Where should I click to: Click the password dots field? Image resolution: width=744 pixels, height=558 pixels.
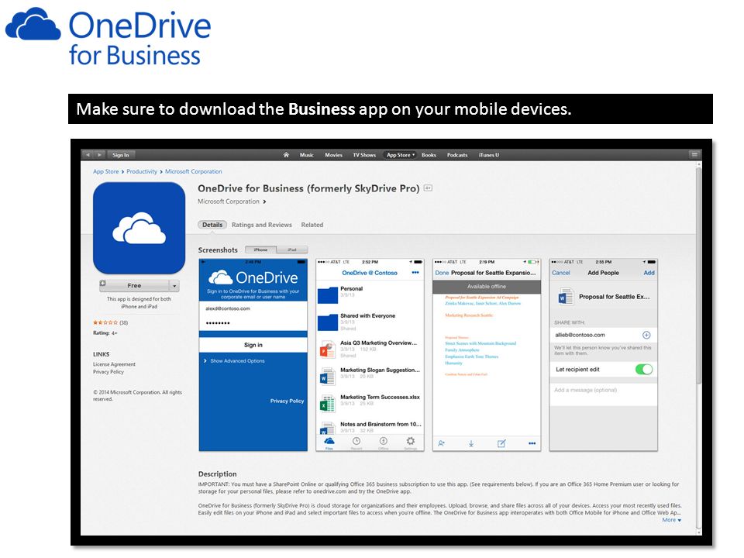pos(253,323)
